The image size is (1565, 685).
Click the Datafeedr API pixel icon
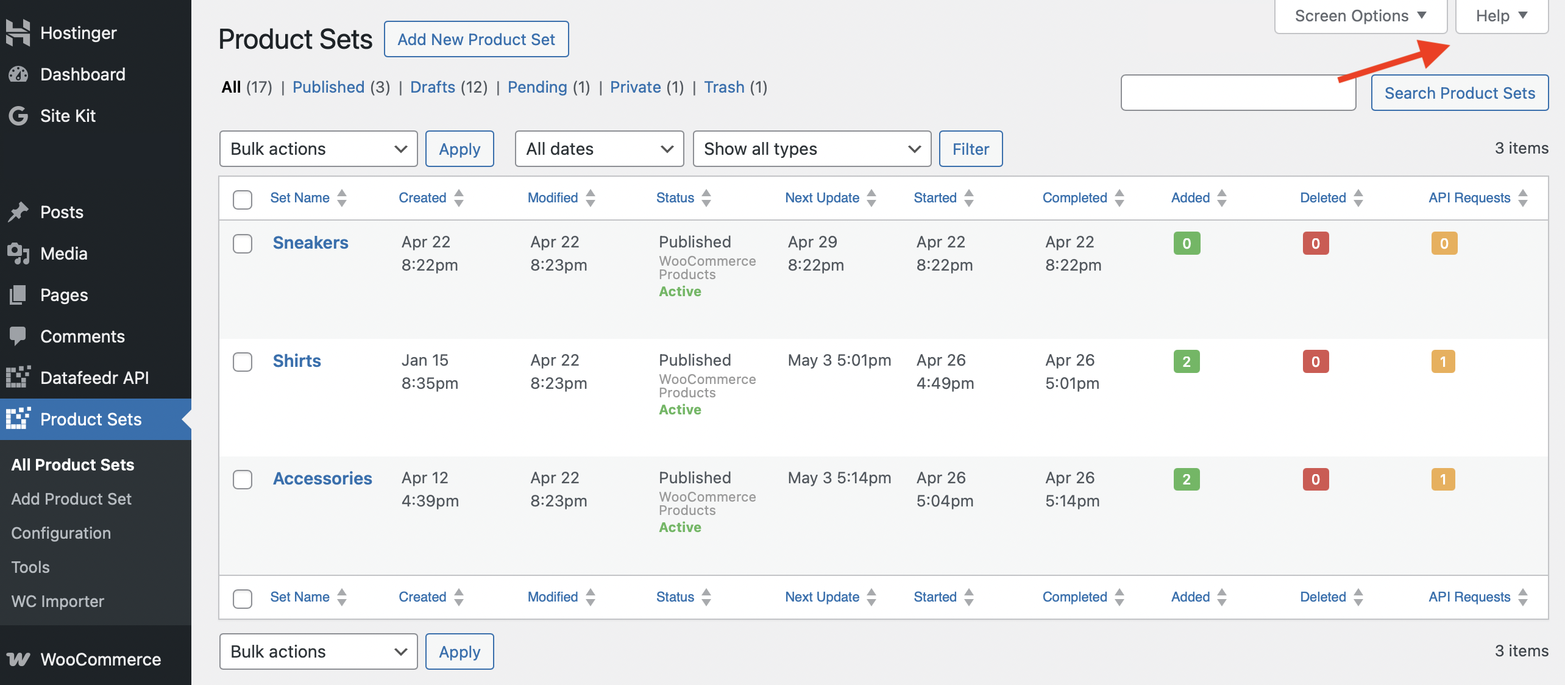(18, 377)
